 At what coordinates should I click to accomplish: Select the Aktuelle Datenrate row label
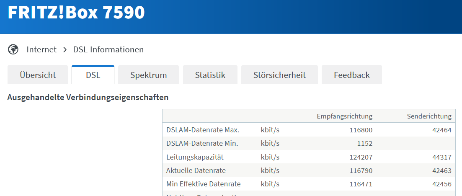point(196,170)
